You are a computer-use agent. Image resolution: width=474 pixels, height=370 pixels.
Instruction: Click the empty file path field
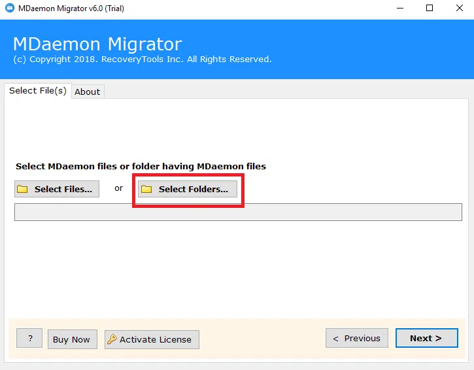point(238,212)
